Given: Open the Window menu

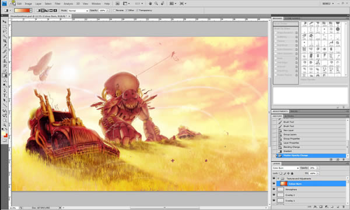Looking at the screenshot, I should 96,3.
